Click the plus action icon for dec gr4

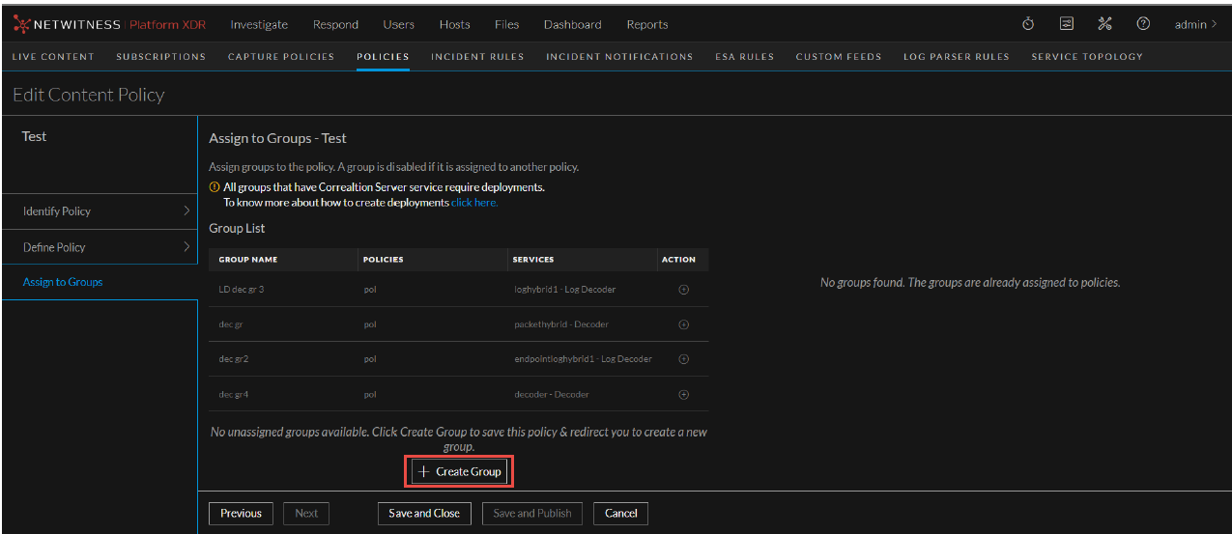684,394
